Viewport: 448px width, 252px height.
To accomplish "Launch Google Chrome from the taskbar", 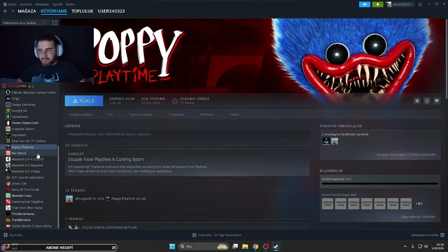I will click(x=255, y=246).
